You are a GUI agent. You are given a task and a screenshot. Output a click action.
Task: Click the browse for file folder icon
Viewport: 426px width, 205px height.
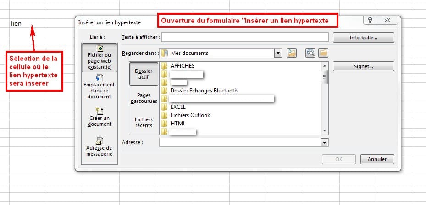[x=323, y=53]
